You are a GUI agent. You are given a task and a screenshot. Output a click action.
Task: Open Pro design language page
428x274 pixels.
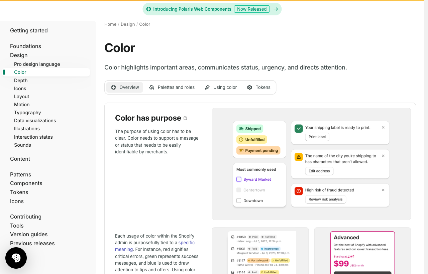pos(37,64)
